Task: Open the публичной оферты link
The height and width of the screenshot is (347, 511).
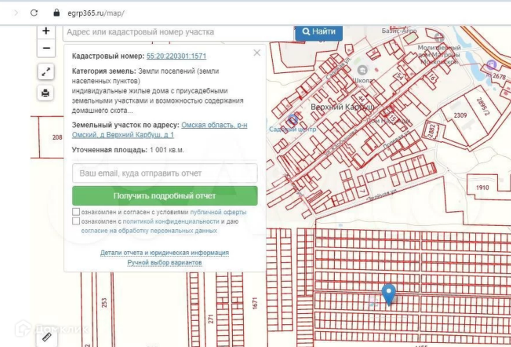Action: coord(218,213)
